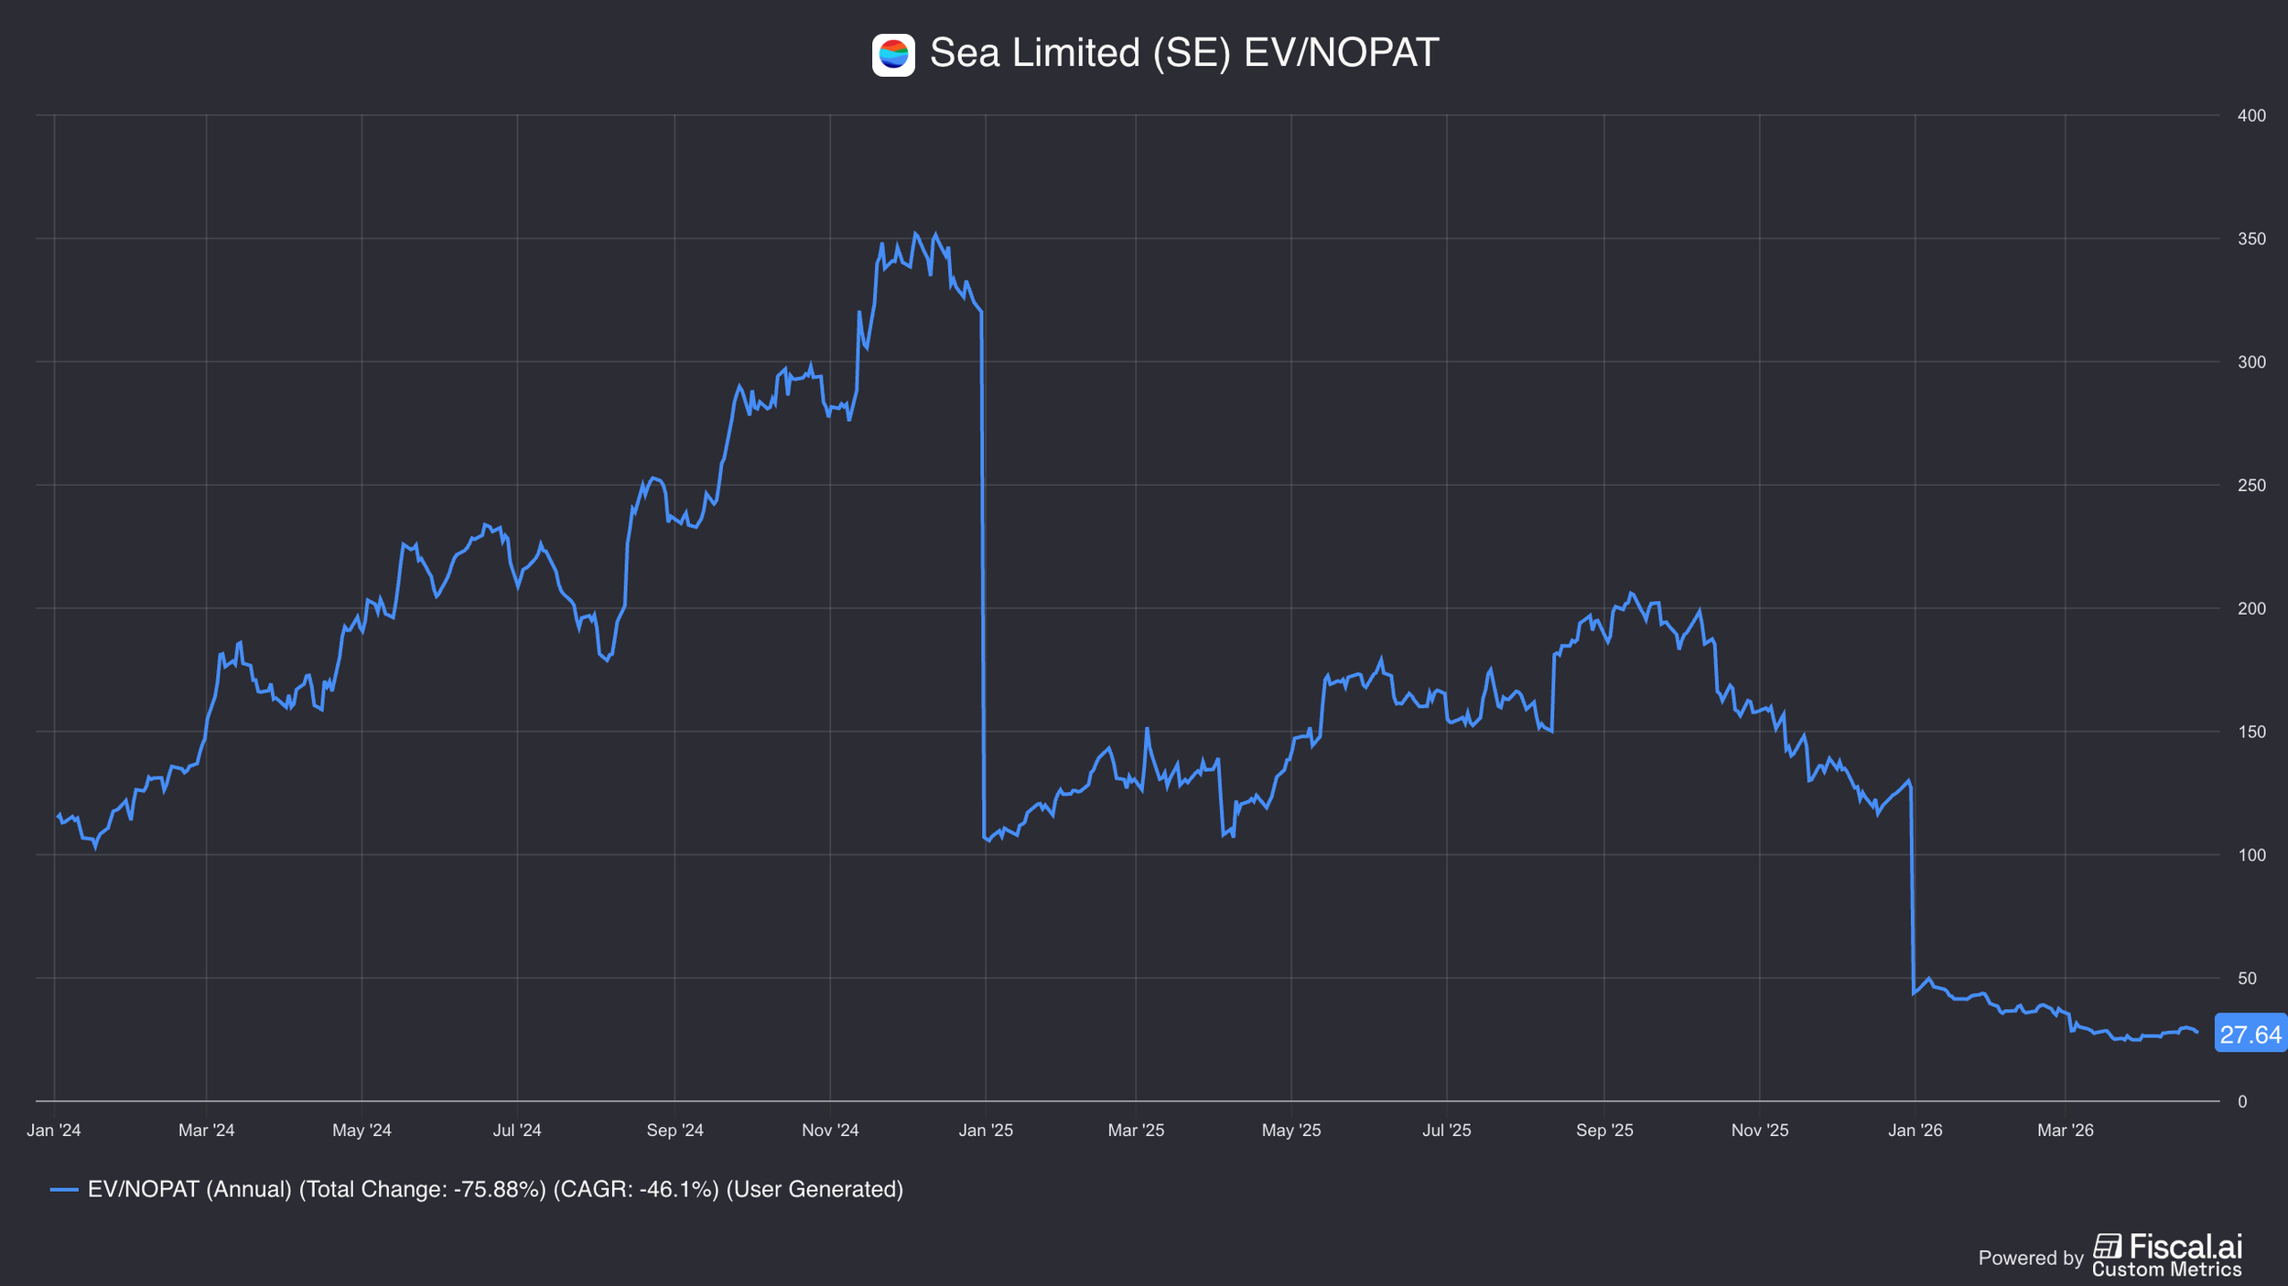The width and height of the screenshot is (2288, 1286).
Task: Toggle the EV/NOPAT (Annual) legend series
Action: [494, 1189]
